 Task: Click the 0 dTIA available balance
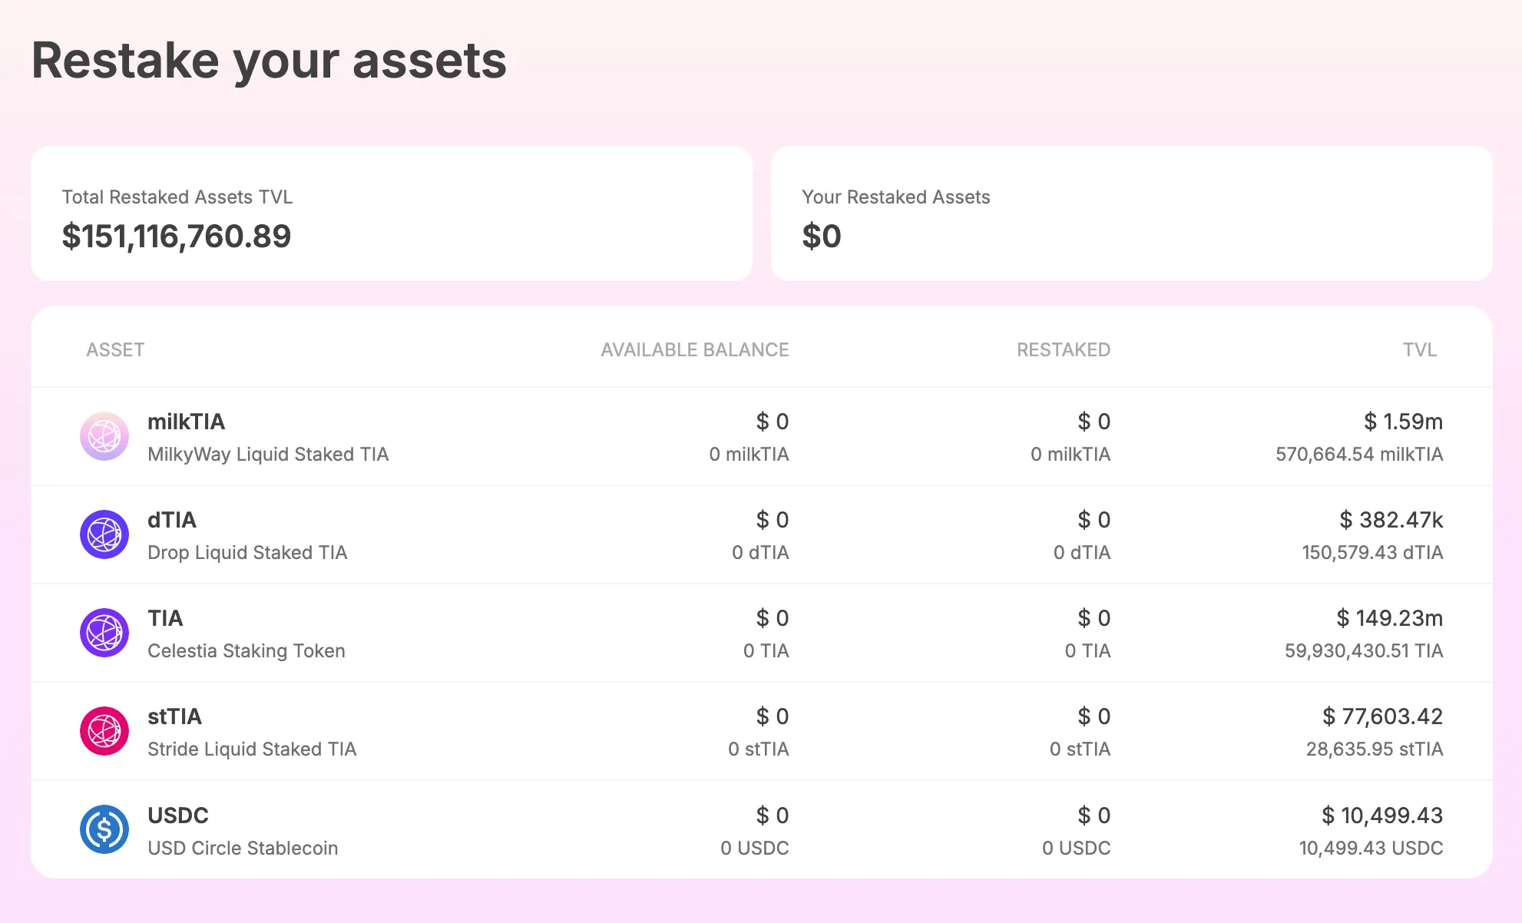760,552
